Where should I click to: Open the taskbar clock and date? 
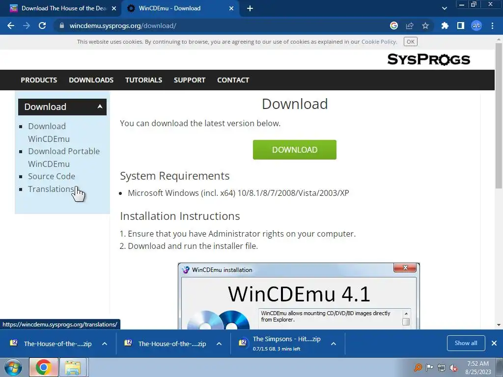click(478, 368)
